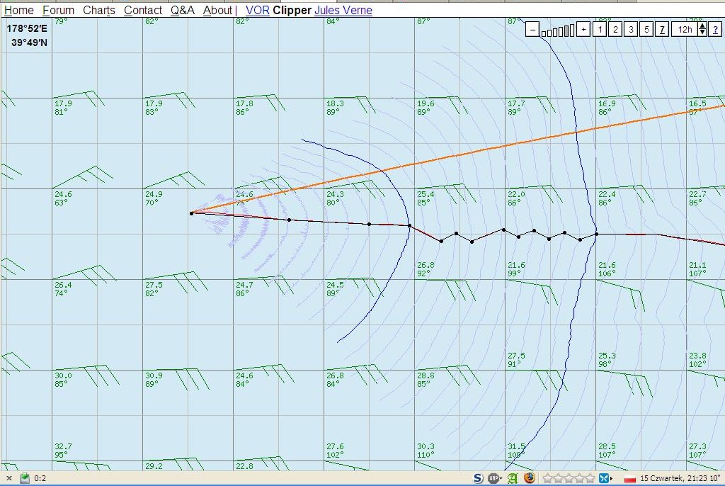Click the Firefox icon in status bar
725x486 pixels.
click(530, 478)
